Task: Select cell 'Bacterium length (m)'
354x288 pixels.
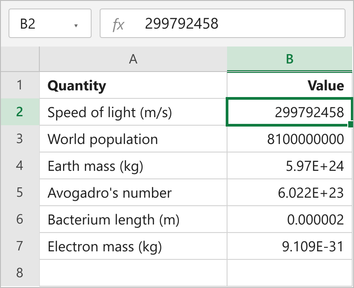Action: point(133,219)
